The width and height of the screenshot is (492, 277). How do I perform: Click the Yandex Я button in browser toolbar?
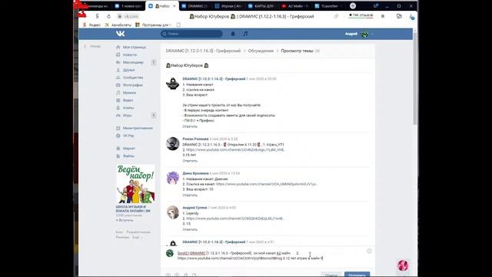(98, 16)
